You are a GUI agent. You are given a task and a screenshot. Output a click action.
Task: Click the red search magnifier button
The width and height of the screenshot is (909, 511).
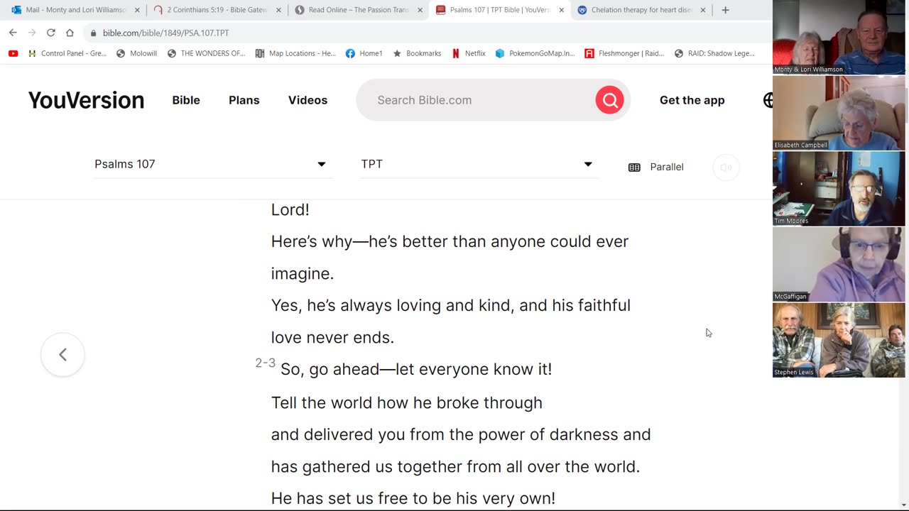click(x=609, y=100)
